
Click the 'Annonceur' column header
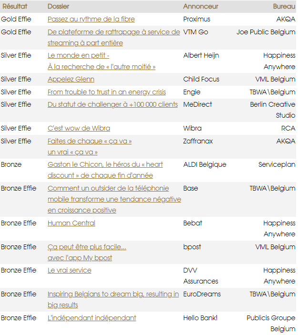(x=201, y=7)
